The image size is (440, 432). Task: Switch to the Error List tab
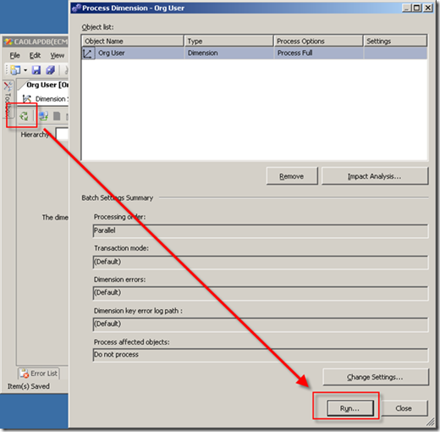tap(39, 374)
